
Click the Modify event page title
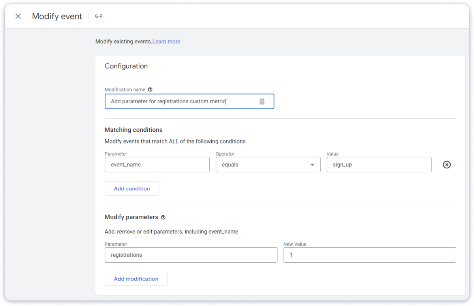point(57,16)
